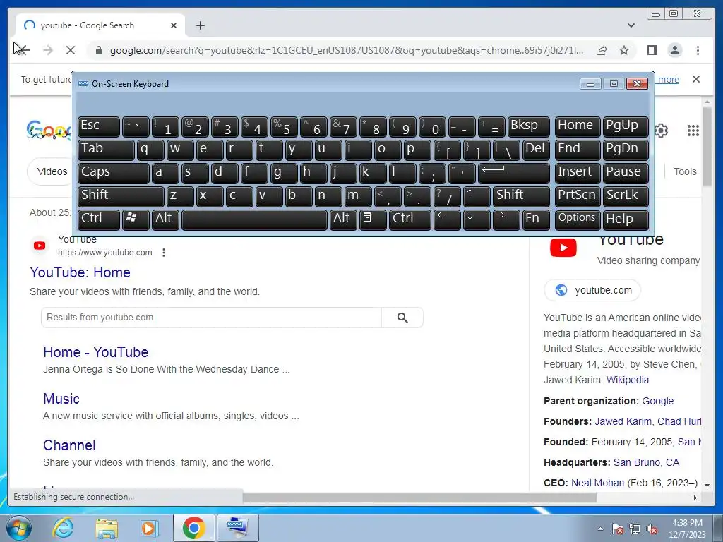Toggle the Insert key

[578, 173]
